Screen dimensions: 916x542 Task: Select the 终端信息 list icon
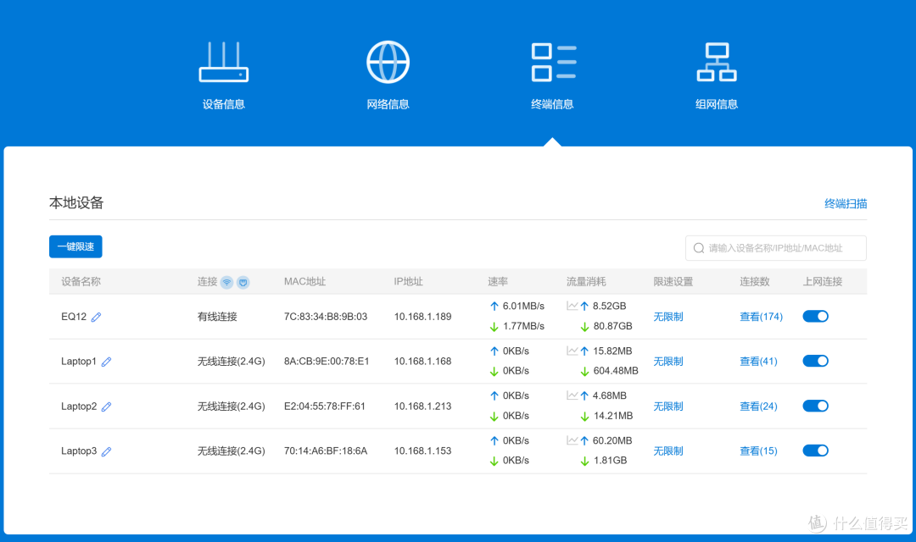(553, 62)
